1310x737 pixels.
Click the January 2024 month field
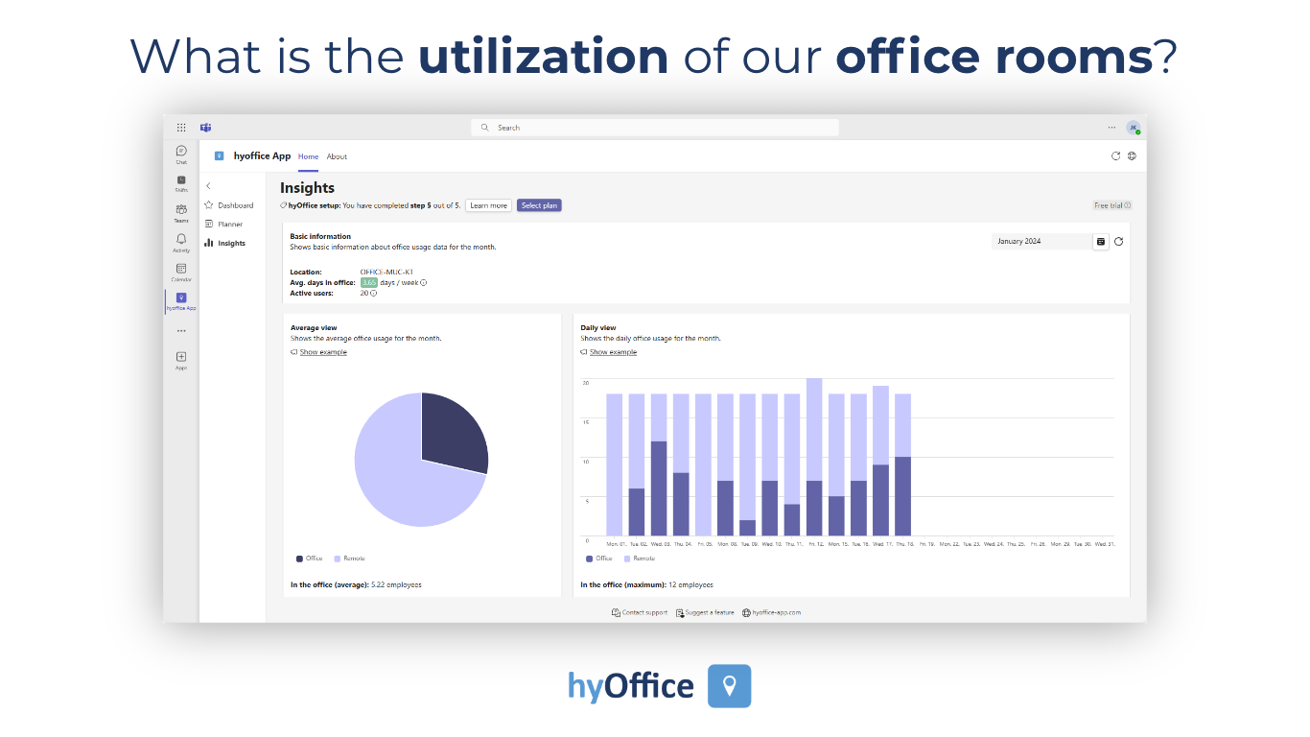coord(1041,241)
